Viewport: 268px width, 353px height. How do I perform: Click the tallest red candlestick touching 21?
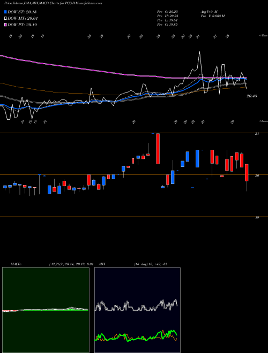point(158,149)
